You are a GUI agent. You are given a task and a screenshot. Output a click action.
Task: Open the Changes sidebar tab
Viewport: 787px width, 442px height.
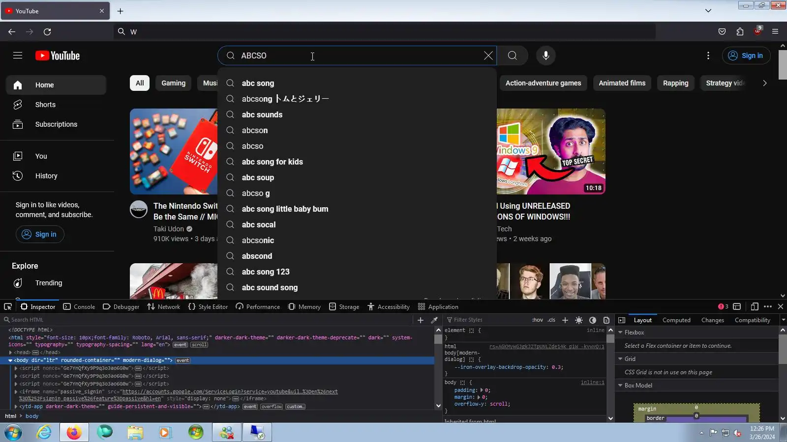point(713,320)
